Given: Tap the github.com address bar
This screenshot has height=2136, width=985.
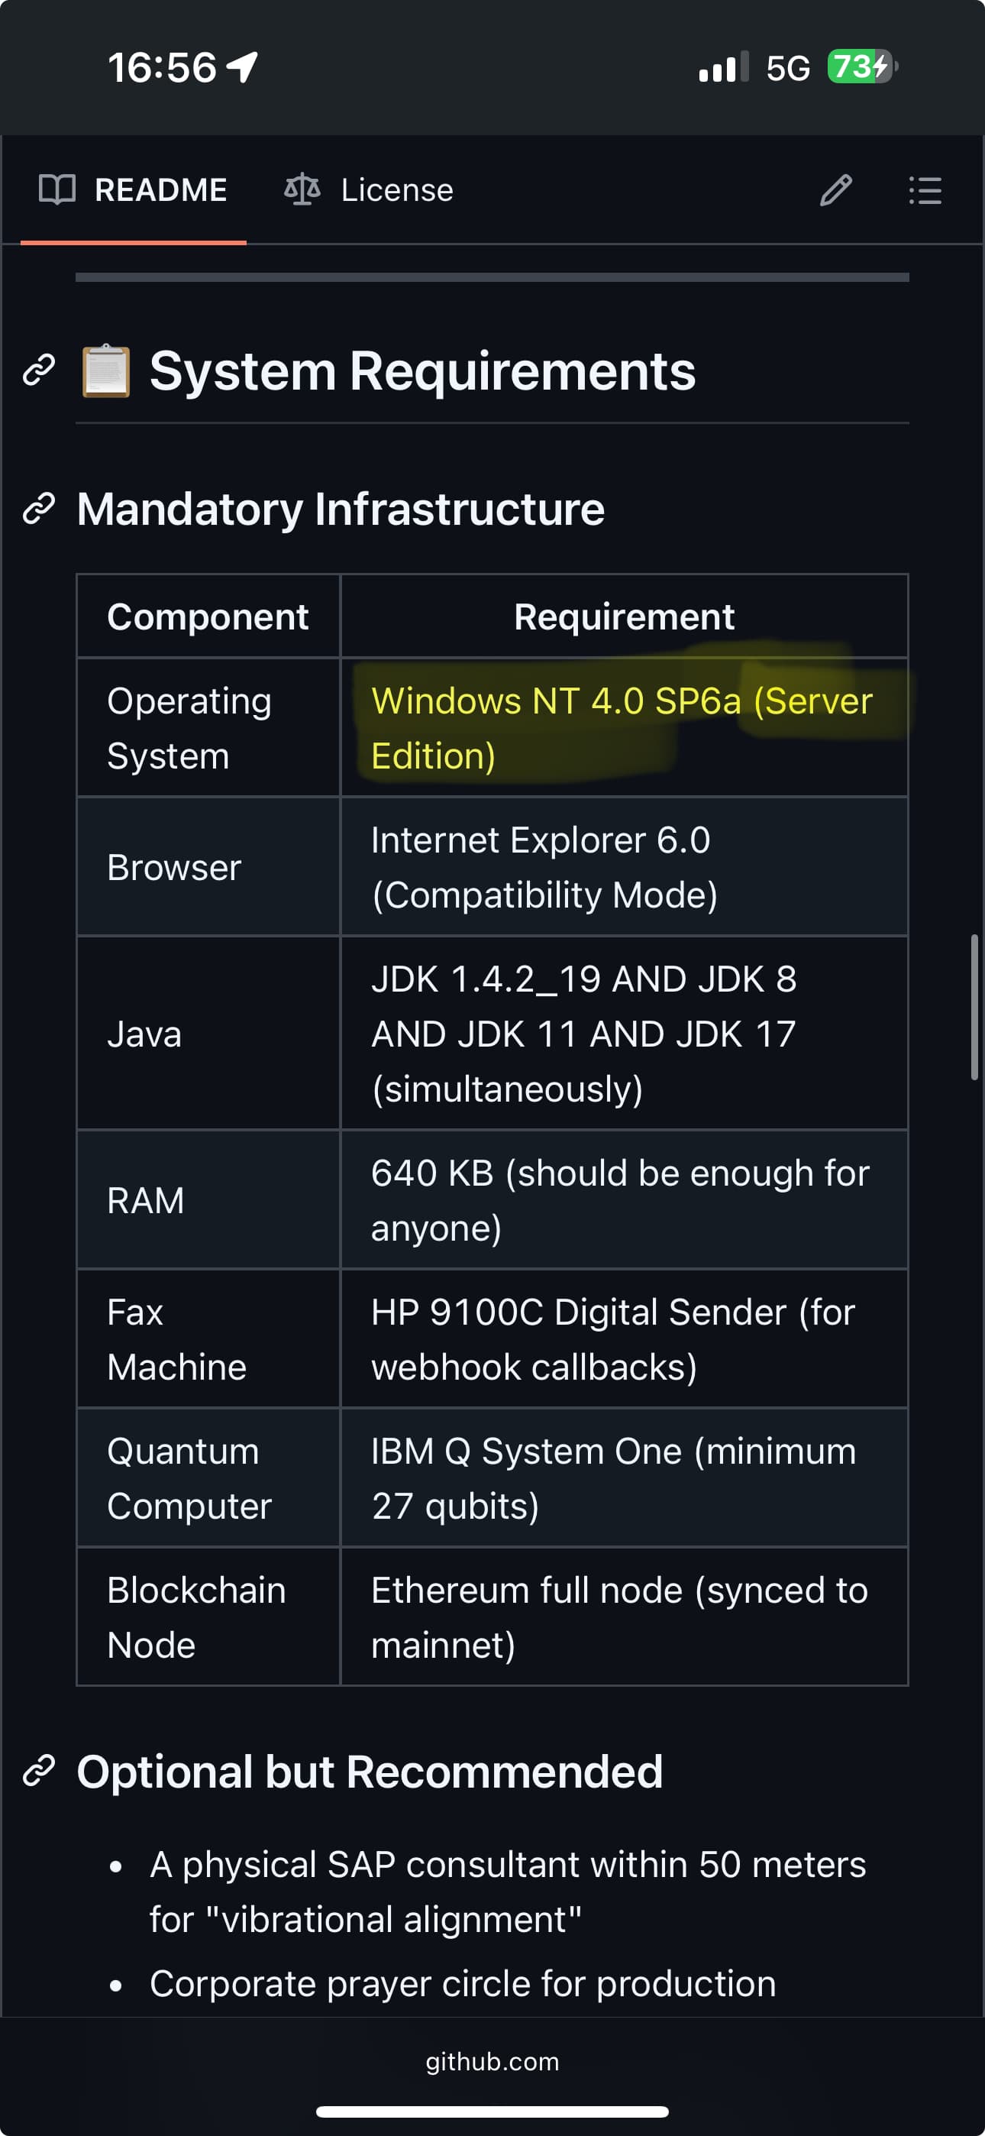Looking at the screenshot, I should click(492, 2061).
